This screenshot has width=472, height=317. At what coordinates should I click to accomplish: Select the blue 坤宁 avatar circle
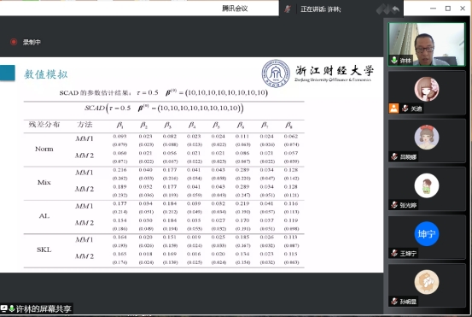(427, 234)
